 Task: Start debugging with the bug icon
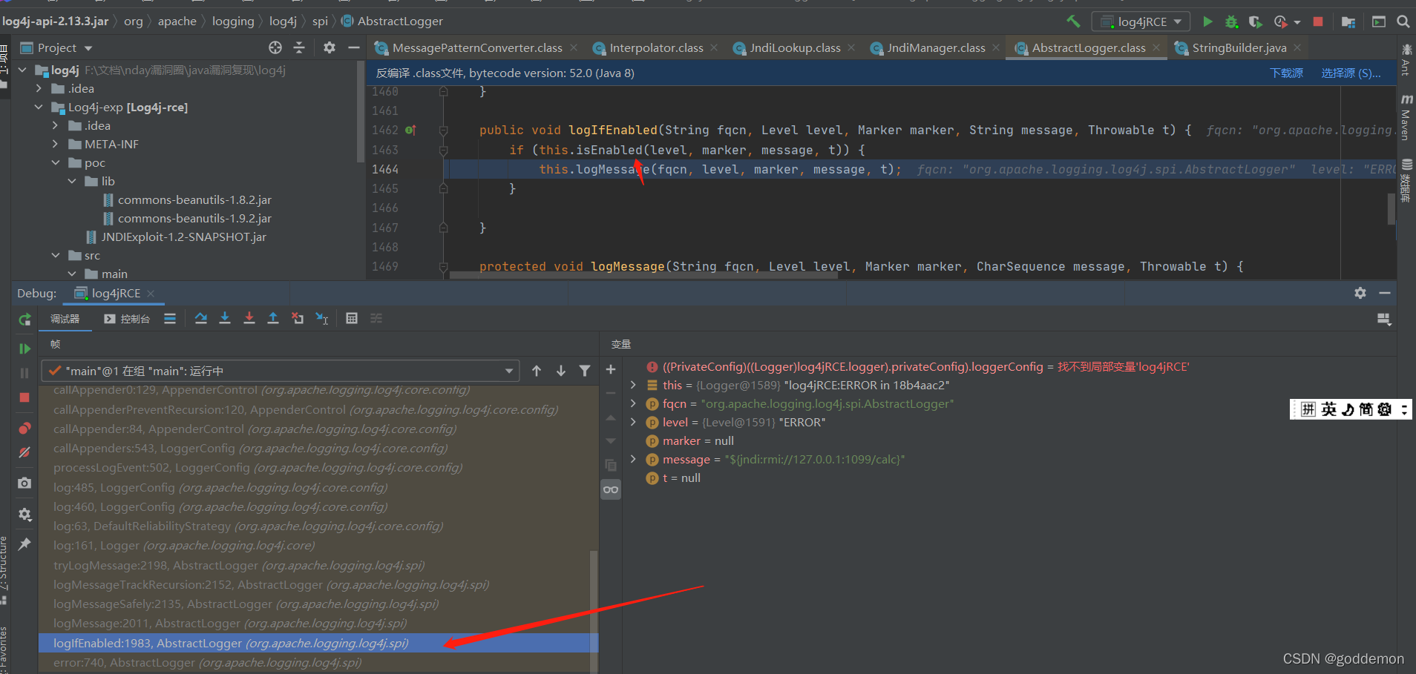1231,22
